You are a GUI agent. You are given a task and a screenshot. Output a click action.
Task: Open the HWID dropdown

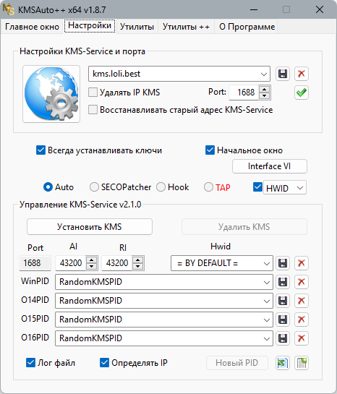pos(300,188)
